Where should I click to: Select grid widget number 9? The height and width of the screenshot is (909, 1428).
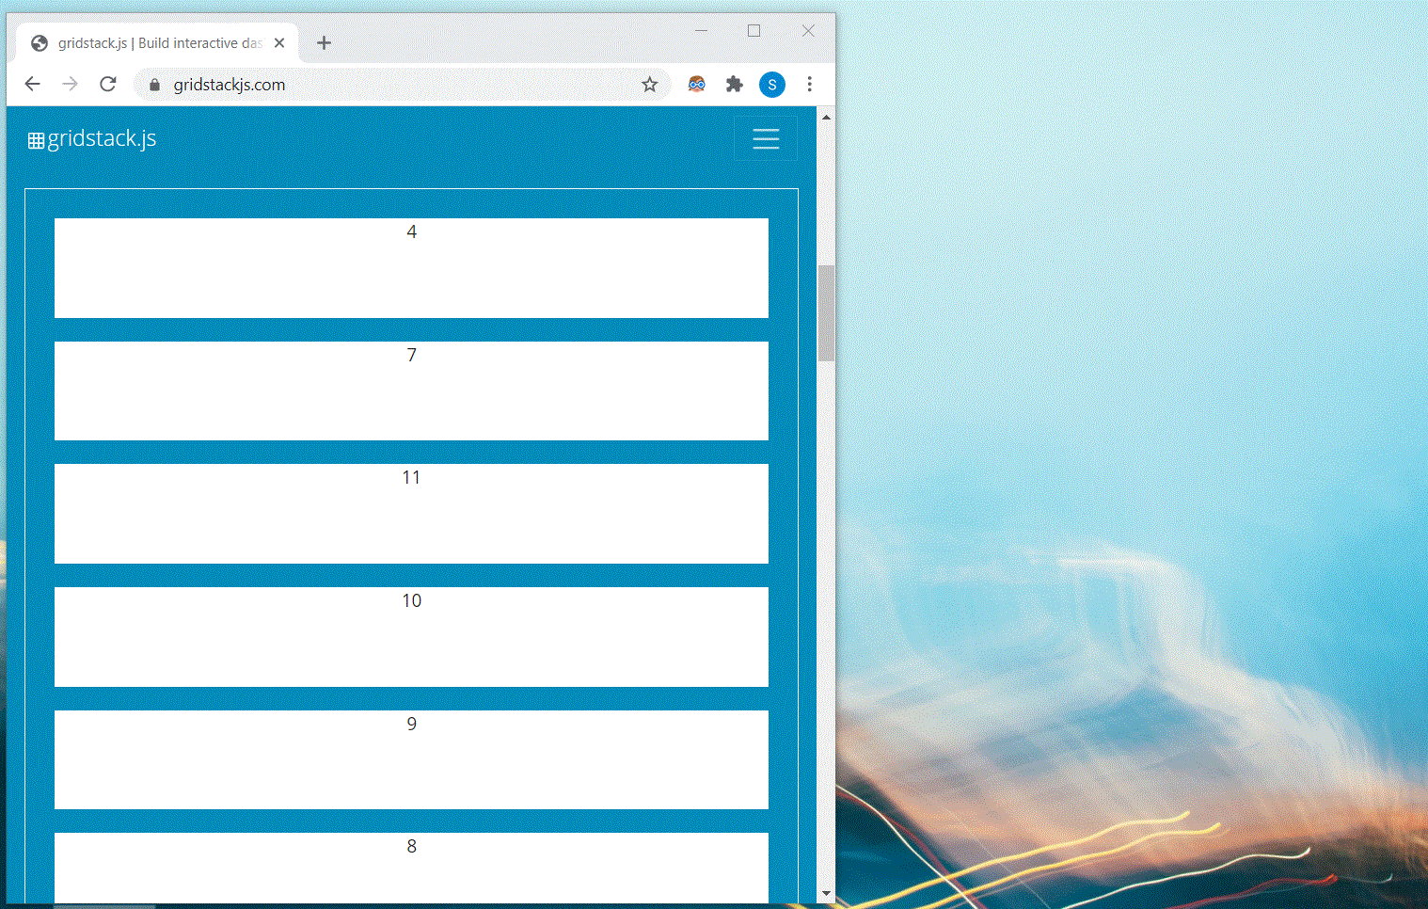tap(411, 759)
